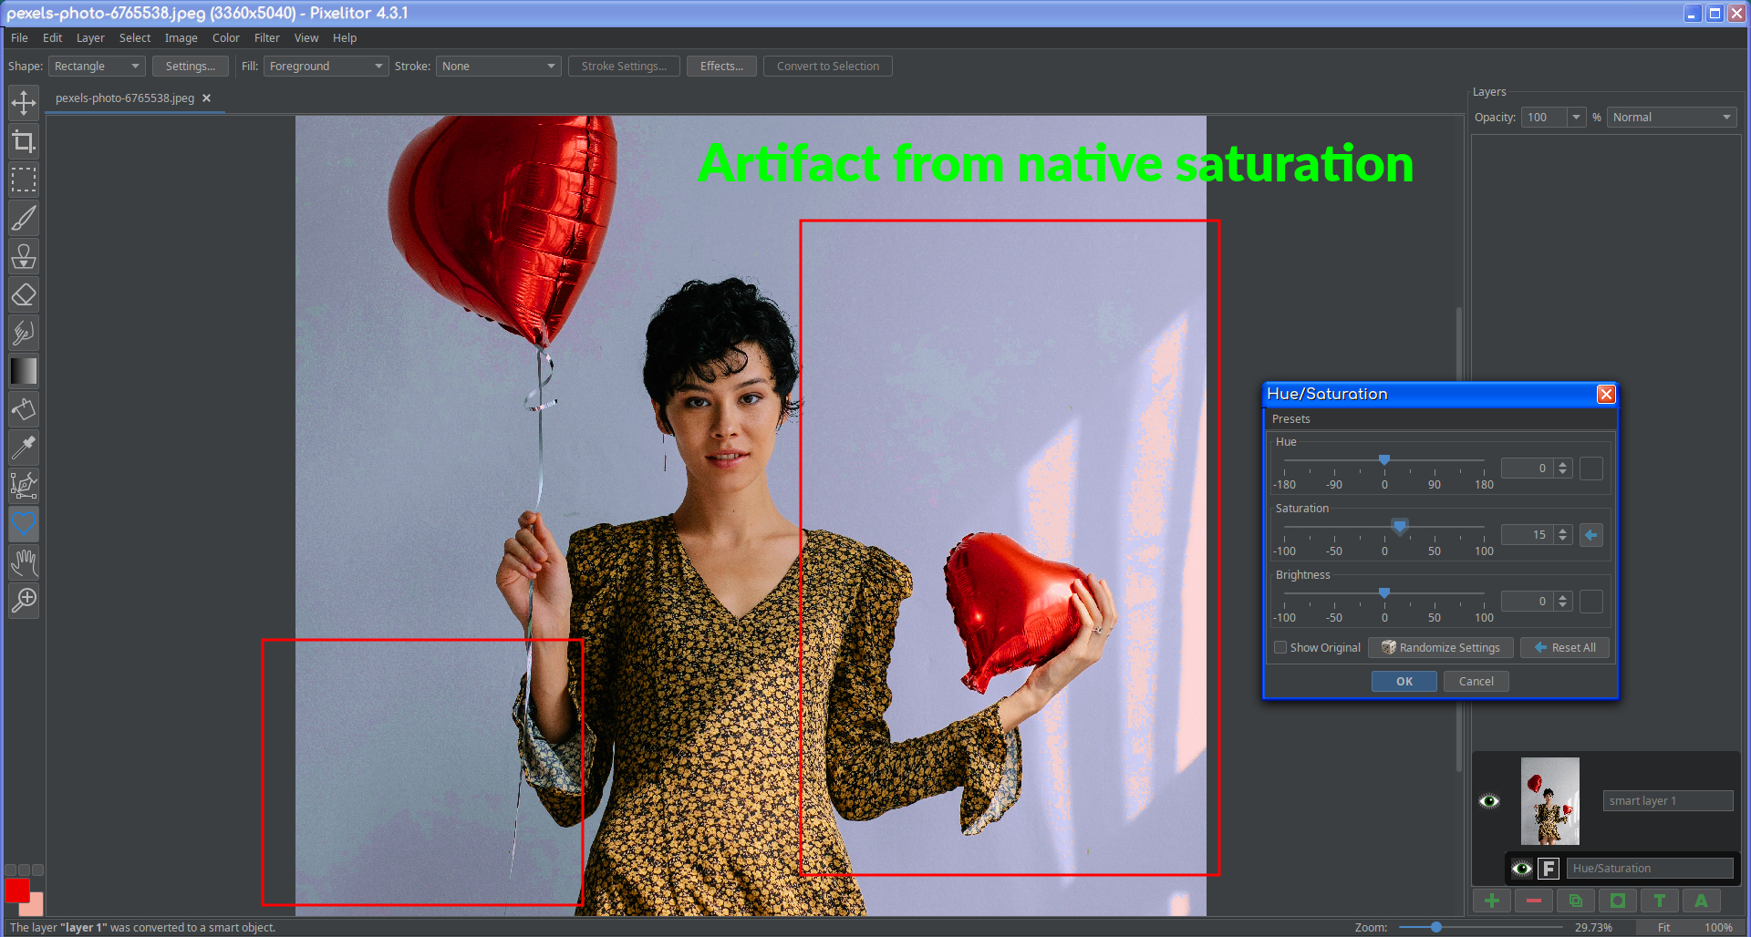Choose the Paint Bucket tool
This screenshot has height=937, width=1751.
point(24,409)
